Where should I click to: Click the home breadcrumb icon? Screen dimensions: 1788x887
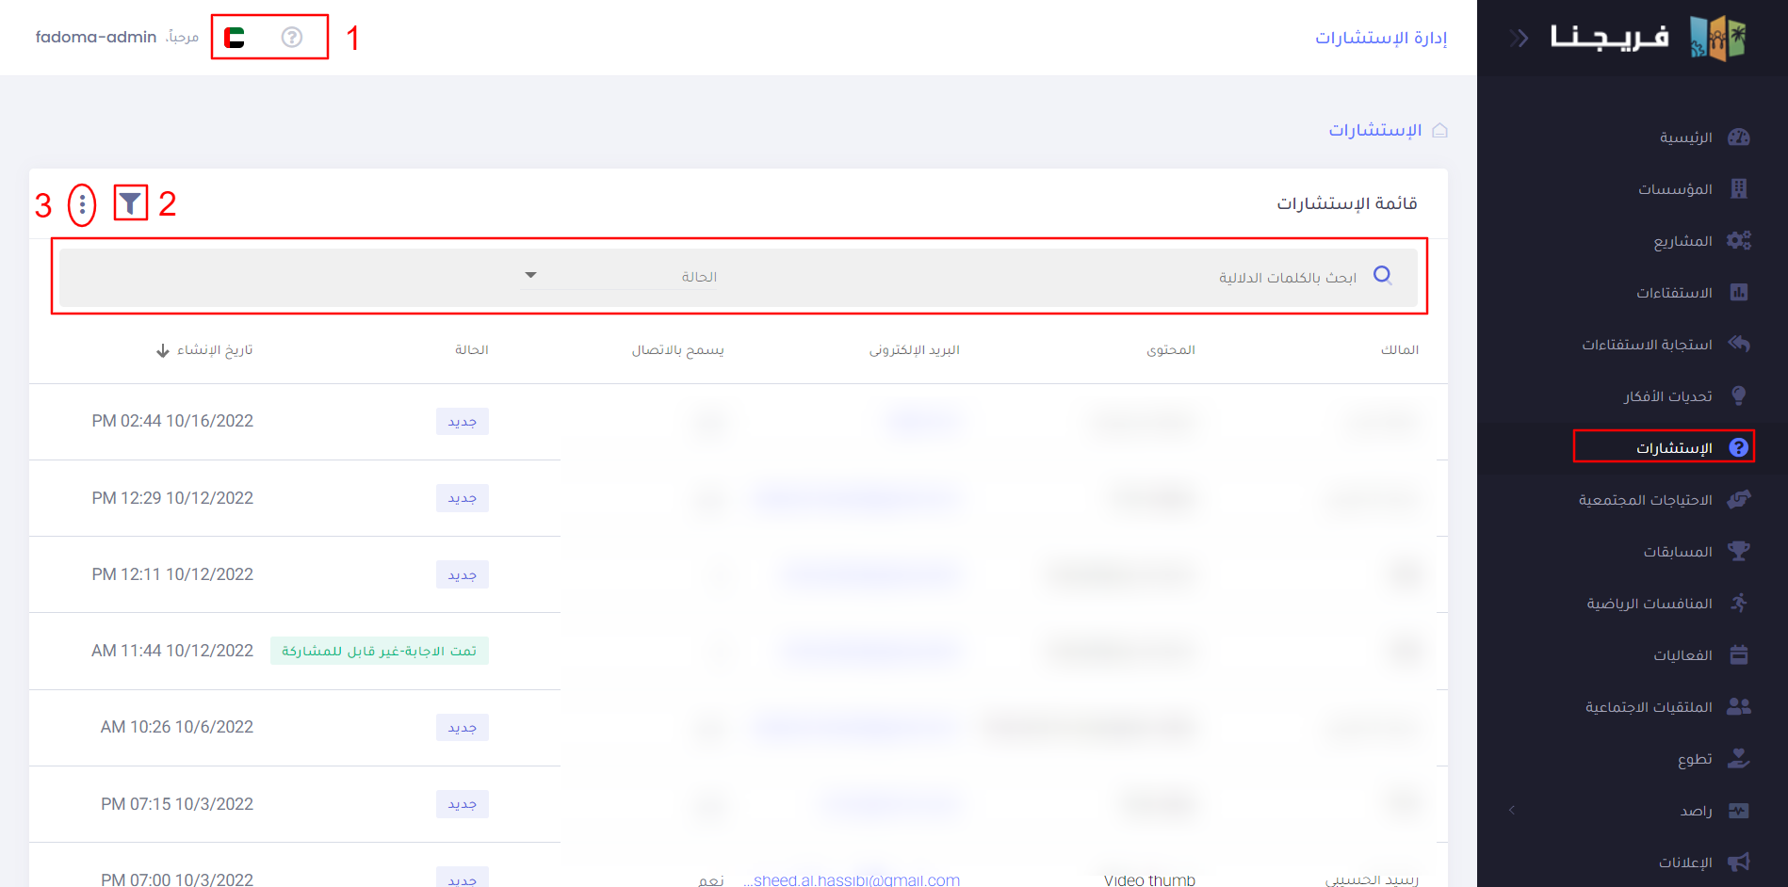(1439, 130)
